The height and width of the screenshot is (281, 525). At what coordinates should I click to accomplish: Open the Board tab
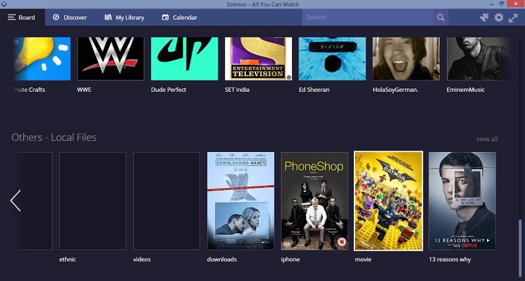coord(22,18)
